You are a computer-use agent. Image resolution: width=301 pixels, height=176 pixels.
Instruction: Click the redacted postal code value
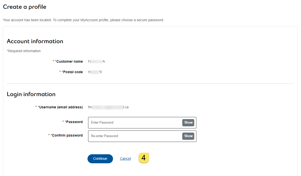pyautogui.click(x=95, y=72)
